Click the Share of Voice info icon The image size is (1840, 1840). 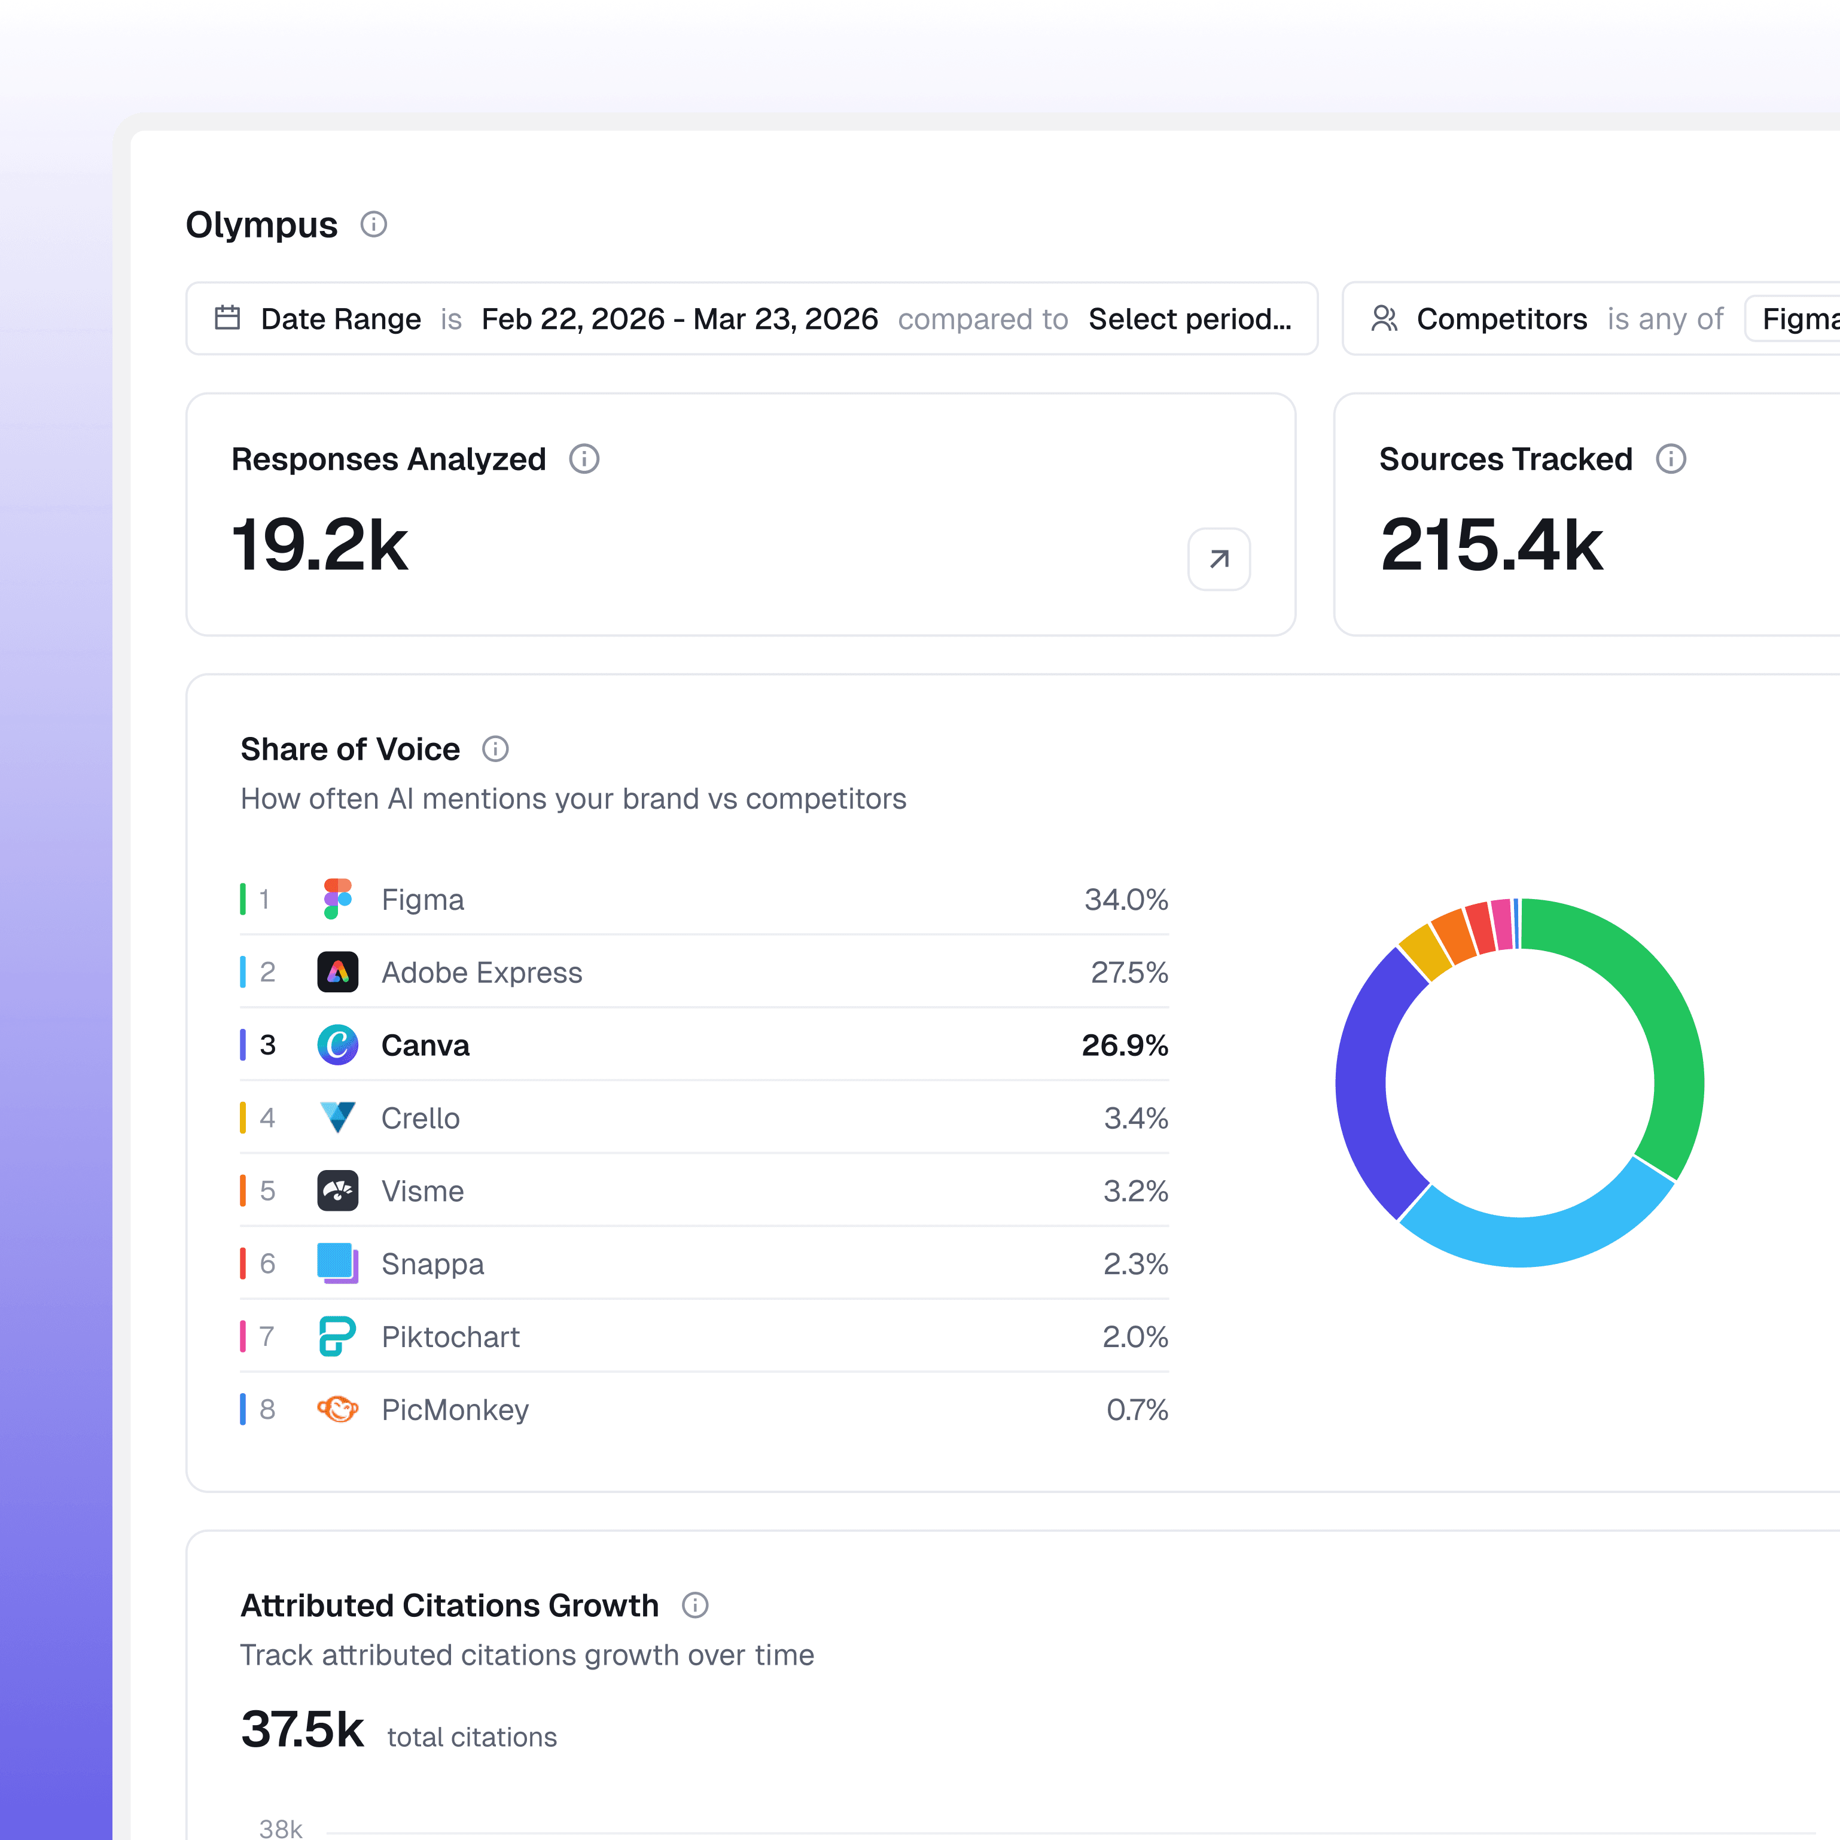tap(495, 750)
